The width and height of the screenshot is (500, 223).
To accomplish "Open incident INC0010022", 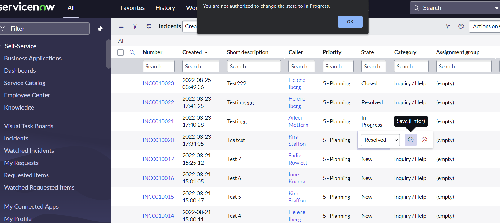I will [x=158, y=102].
